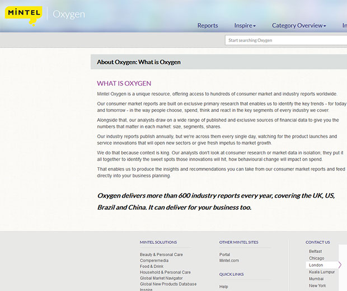The height and width of the screenshot is (291, 347).
Task: Open Global Market Navigator link
Action: pos(161,278)
